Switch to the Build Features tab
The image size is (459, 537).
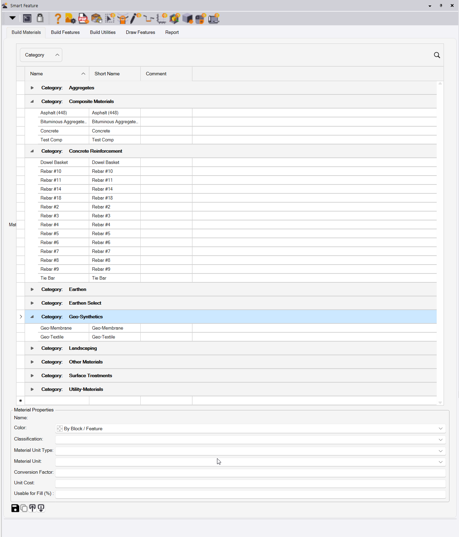click(65, 33)
